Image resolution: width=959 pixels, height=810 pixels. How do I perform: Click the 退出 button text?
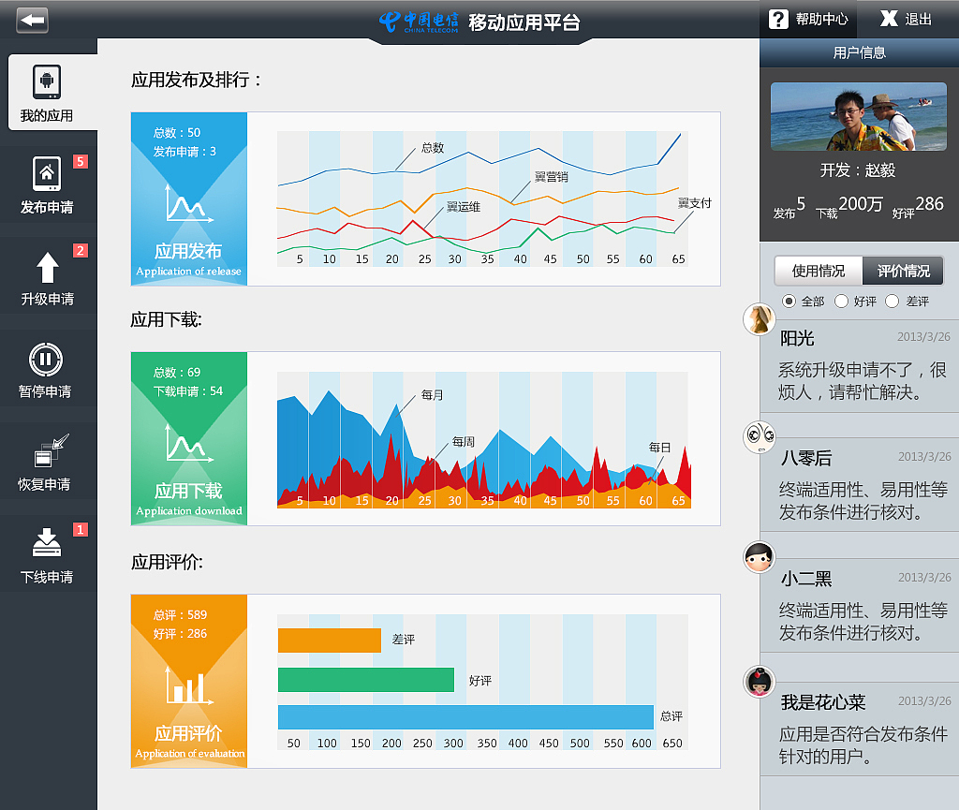point(918,19)
